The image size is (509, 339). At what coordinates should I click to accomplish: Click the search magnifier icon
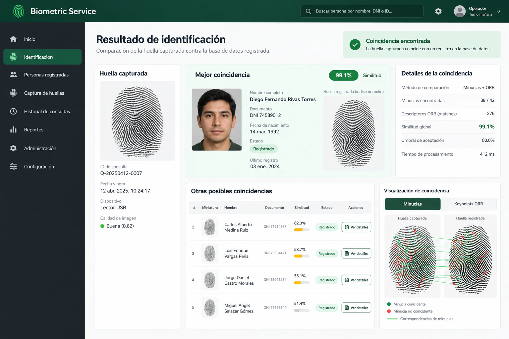[x=308, y=11]
